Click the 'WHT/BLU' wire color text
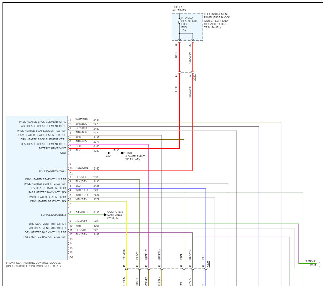Image resolution: width=325 pixels, height=286 pixels. pyautogui.click(x=82, y=190)
